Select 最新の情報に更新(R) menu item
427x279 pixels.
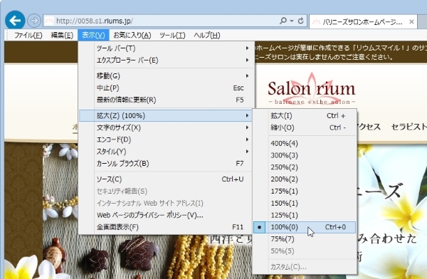[167, 100]
